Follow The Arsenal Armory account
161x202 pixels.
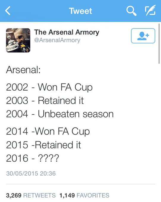(143, 36)
